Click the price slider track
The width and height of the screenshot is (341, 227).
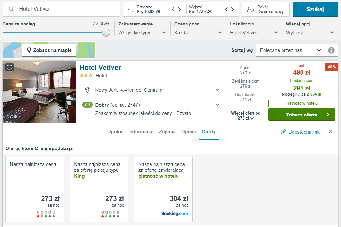53,33
